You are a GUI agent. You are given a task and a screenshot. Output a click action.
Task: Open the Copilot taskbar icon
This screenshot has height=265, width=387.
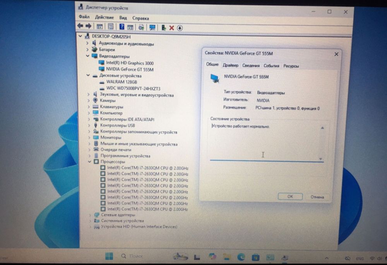tap(212, 257)
